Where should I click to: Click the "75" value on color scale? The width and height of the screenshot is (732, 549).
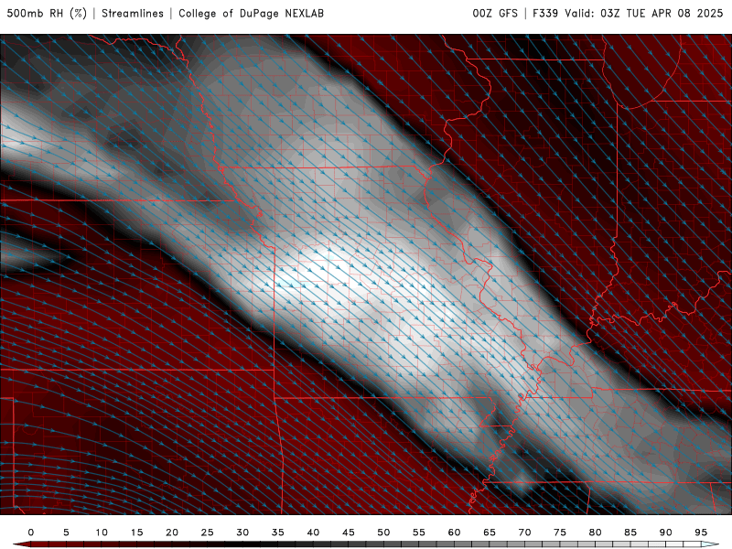coord(560,533)
